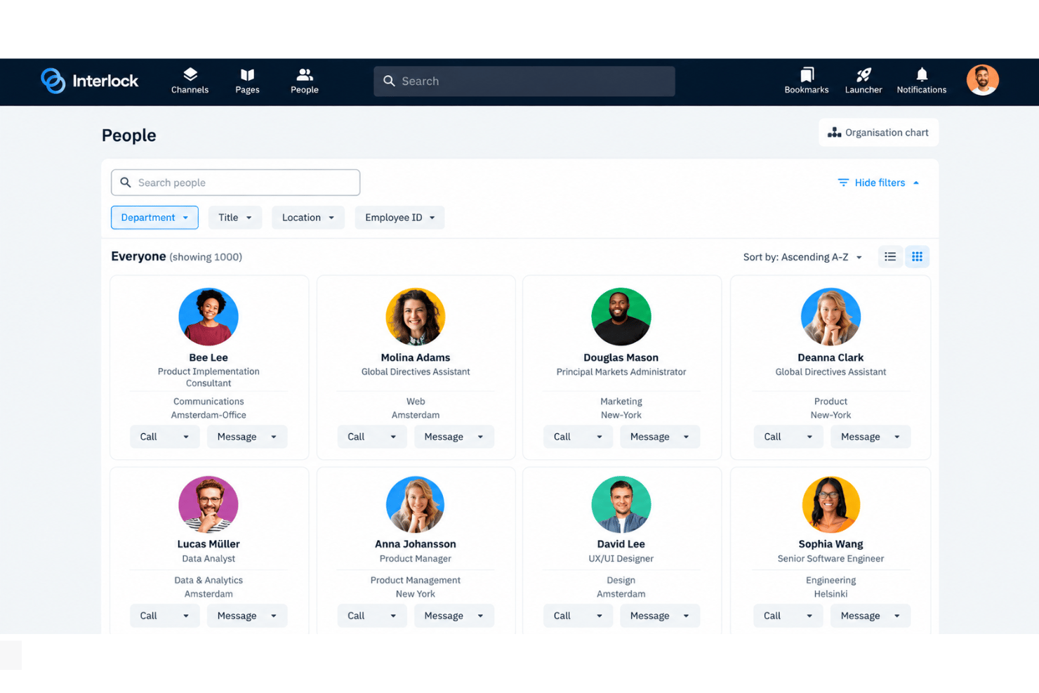This screenshot has height=693, width=1039.
Task: Expand the Title filter
Action: coord(235,218)
